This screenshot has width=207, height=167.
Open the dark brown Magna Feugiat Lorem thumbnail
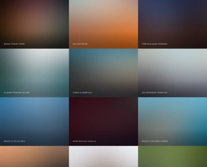pos(34,24)
